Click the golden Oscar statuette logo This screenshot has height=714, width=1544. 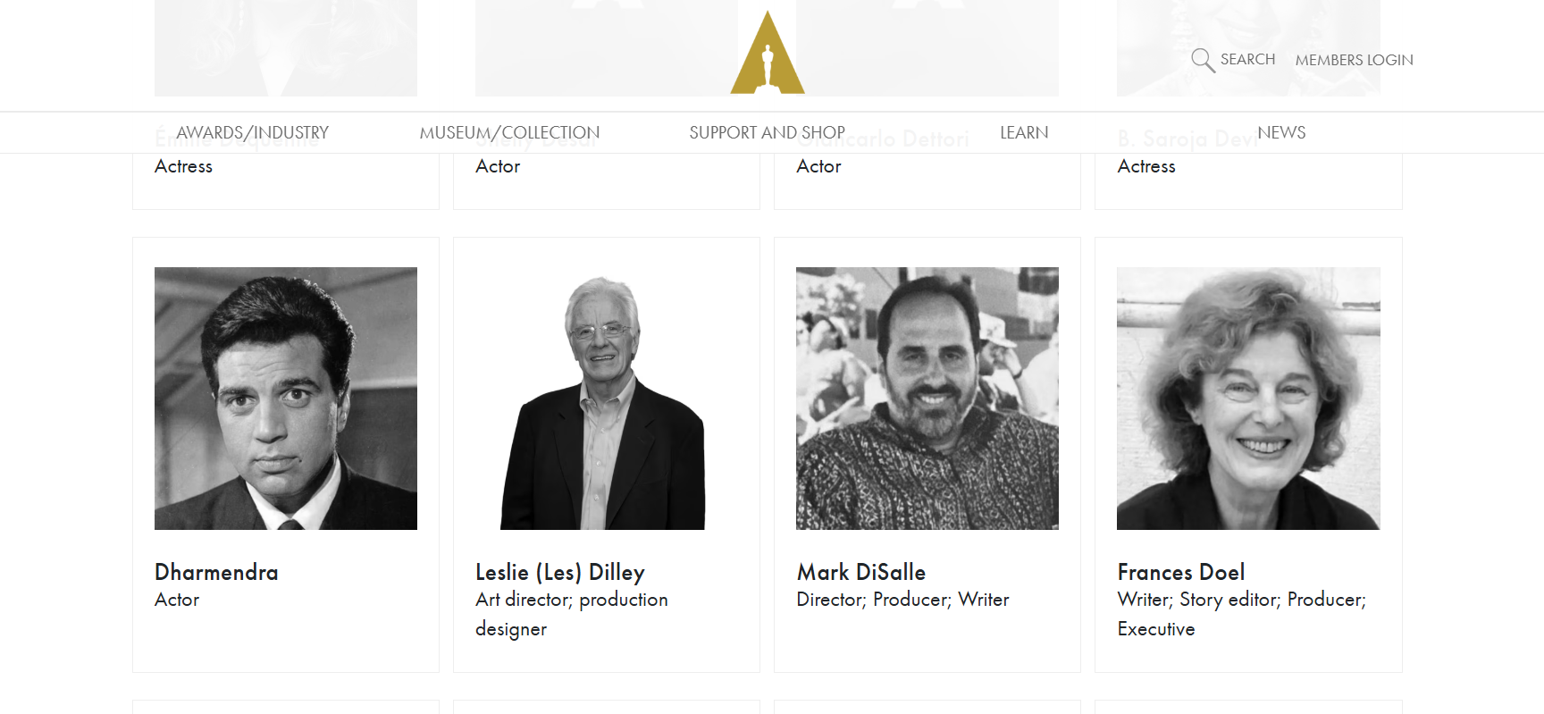(x=768, y=55)
